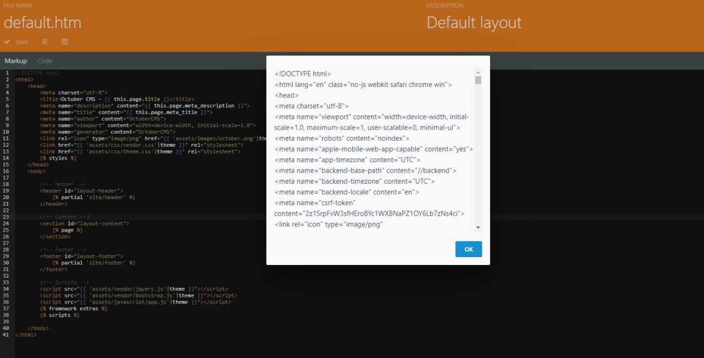Image resolution: width=704 pixels, height=358 pixels.
Task: Click editor line with app.js script
Action: 135,302
